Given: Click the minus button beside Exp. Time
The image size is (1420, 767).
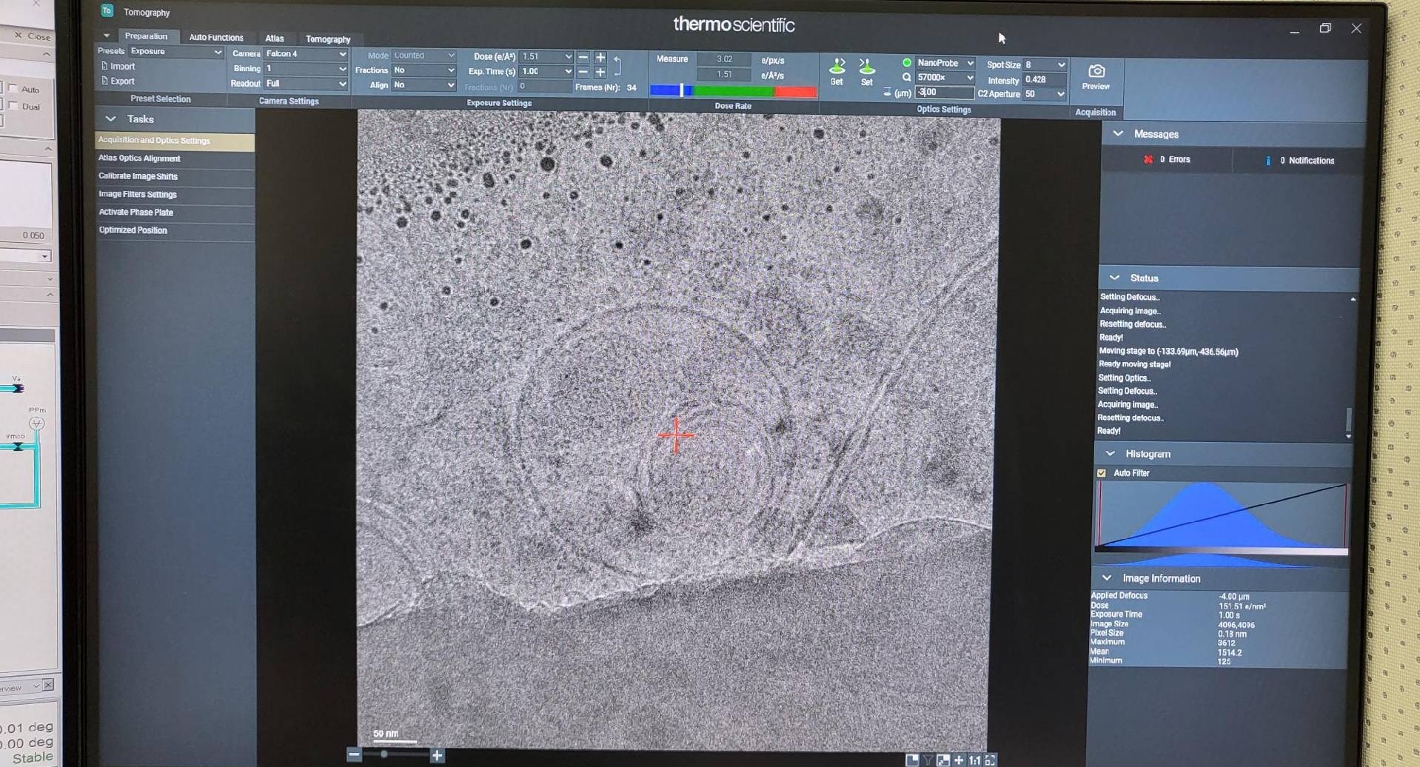Looking at the screenshot, I should (583, 72).
